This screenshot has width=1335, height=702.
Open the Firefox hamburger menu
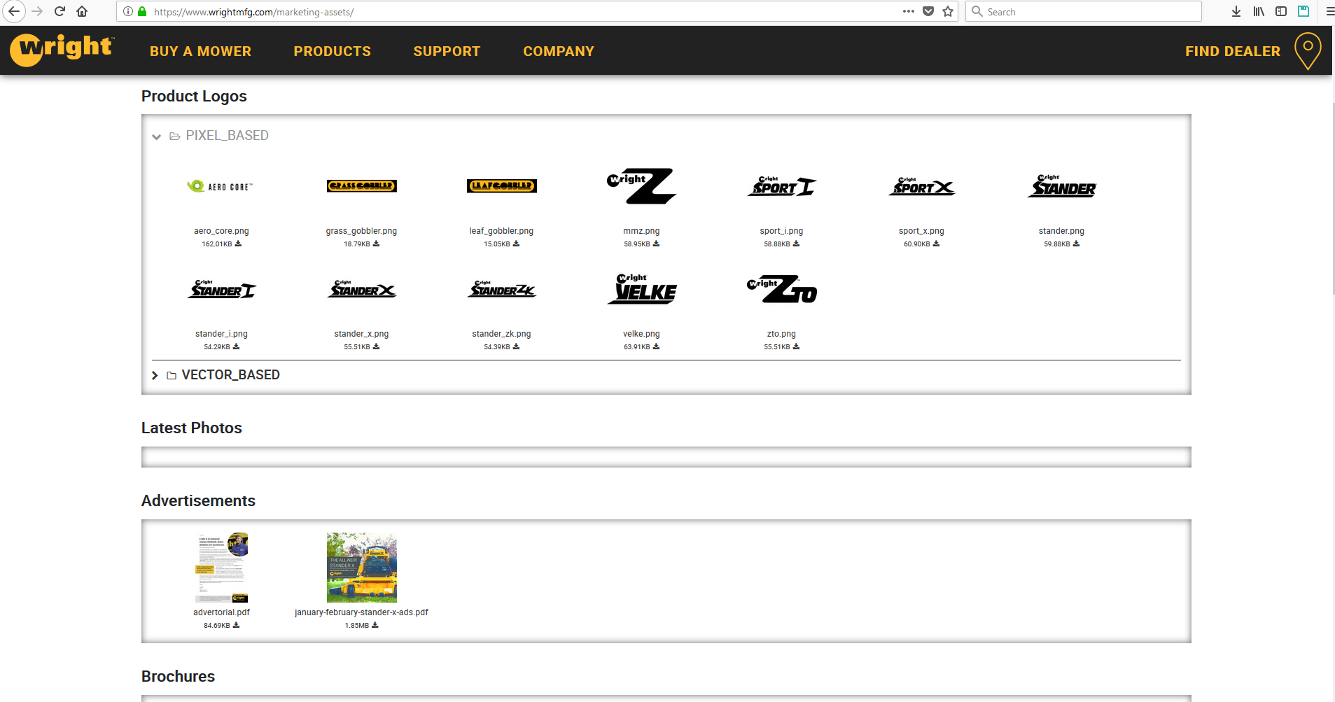point(1329,11)
